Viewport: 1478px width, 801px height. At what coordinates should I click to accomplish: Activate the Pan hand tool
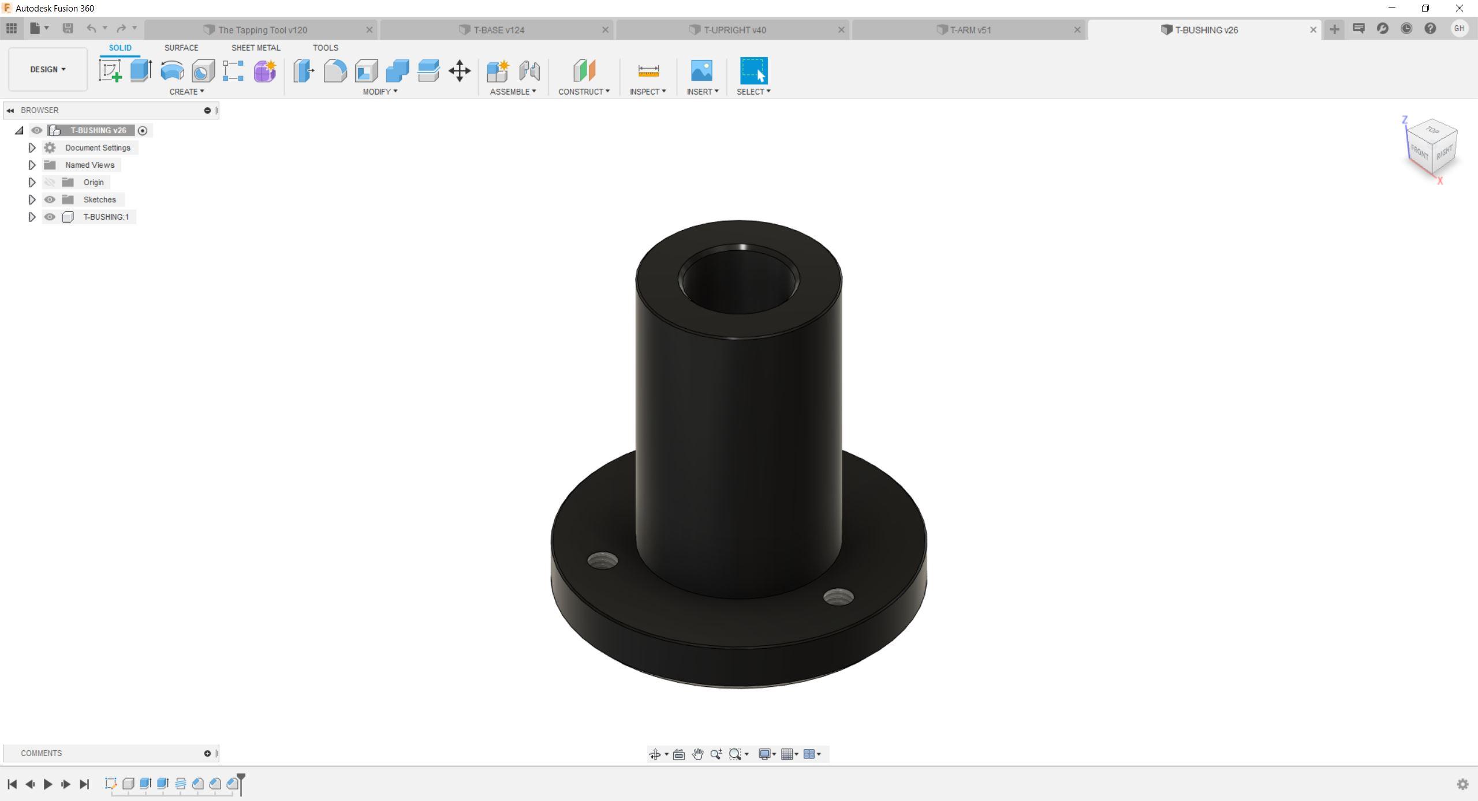(x=697, y=754)
